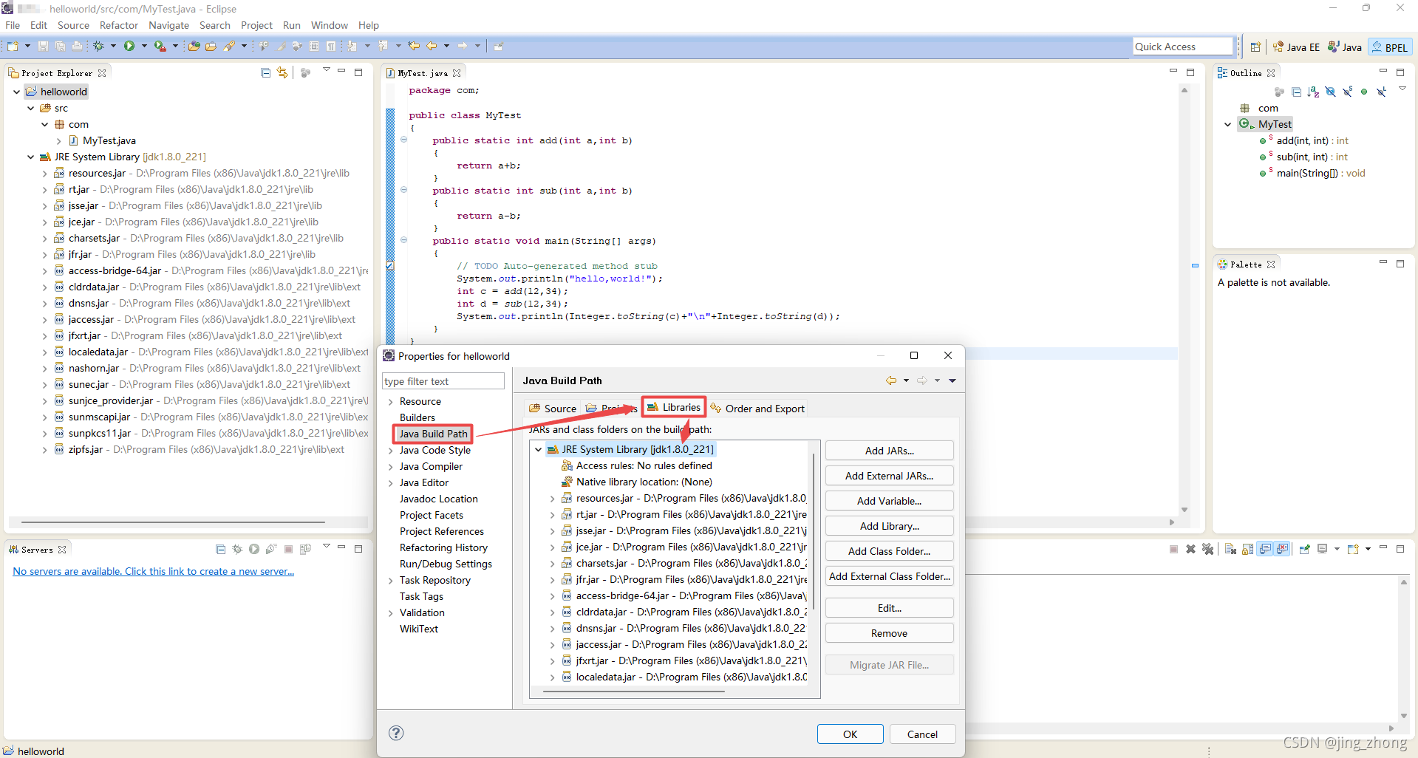
Task: Click the Quick Access search field
Action: pos(1183,47)
